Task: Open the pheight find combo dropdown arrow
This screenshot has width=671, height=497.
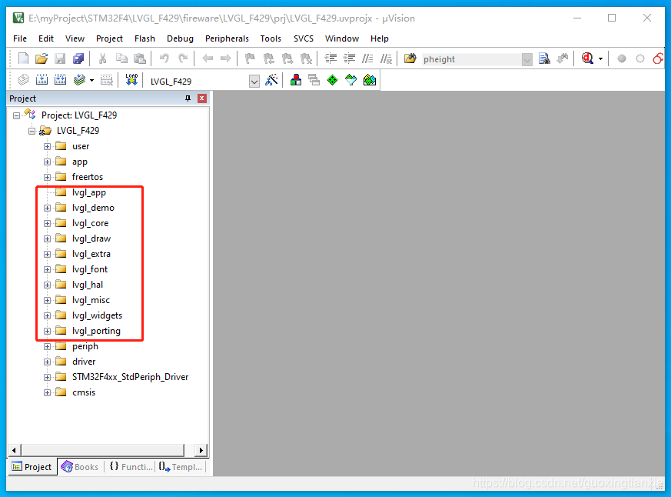Action: (x=527, y=59)
